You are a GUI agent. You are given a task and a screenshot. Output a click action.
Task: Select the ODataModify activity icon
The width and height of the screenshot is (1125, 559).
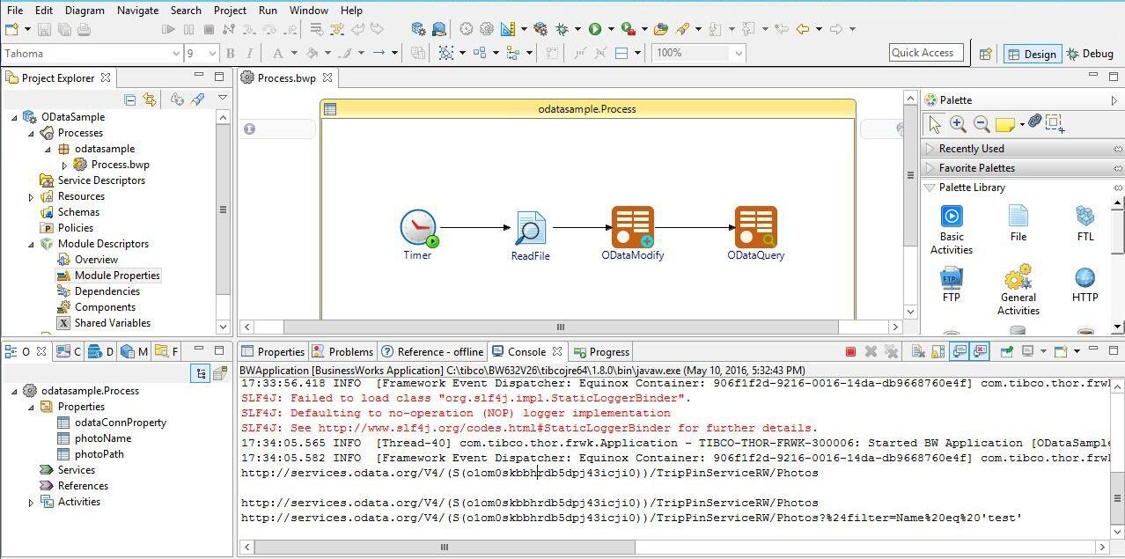(632, 227)
